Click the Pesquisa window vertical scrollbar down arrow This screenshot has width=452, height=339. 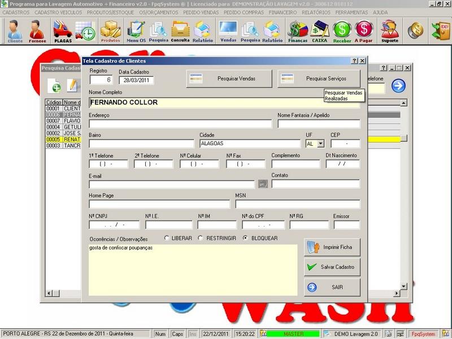coord(403,286)
